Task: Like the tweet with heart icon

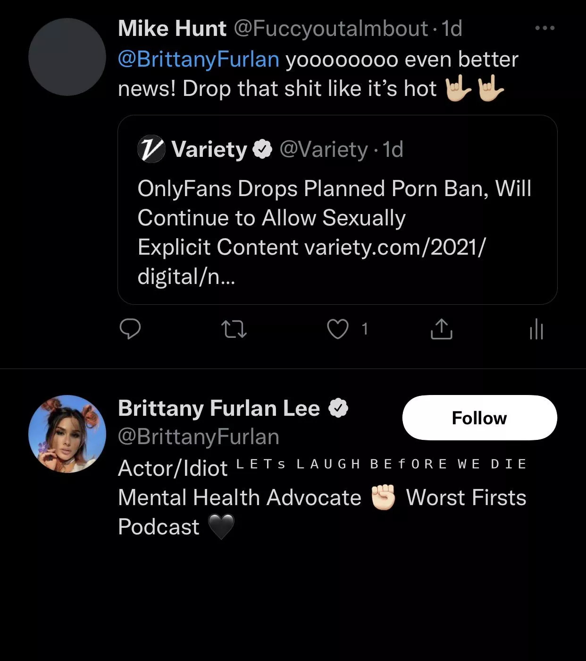Action: pyautogui.click(x=338, y=329)
